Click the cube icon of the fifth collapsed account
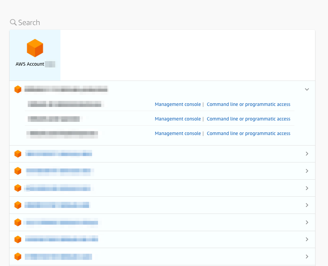328x266 pixels. [x=18, y=222]
